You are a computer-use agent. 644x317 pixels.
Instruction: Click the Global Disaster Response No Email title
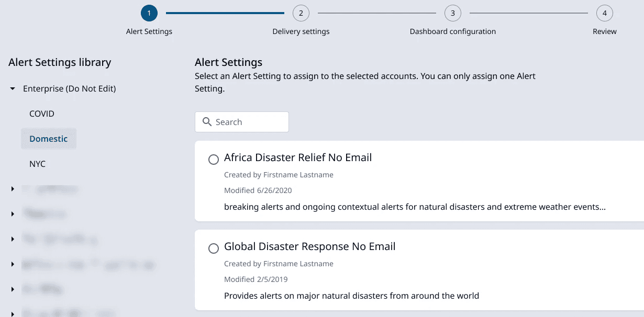[x=310, y=246]
